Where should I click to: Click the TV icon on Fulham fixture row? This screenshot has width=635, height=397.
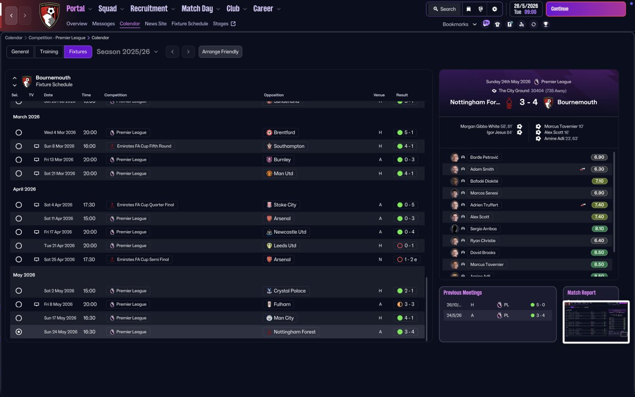(36, 304)
